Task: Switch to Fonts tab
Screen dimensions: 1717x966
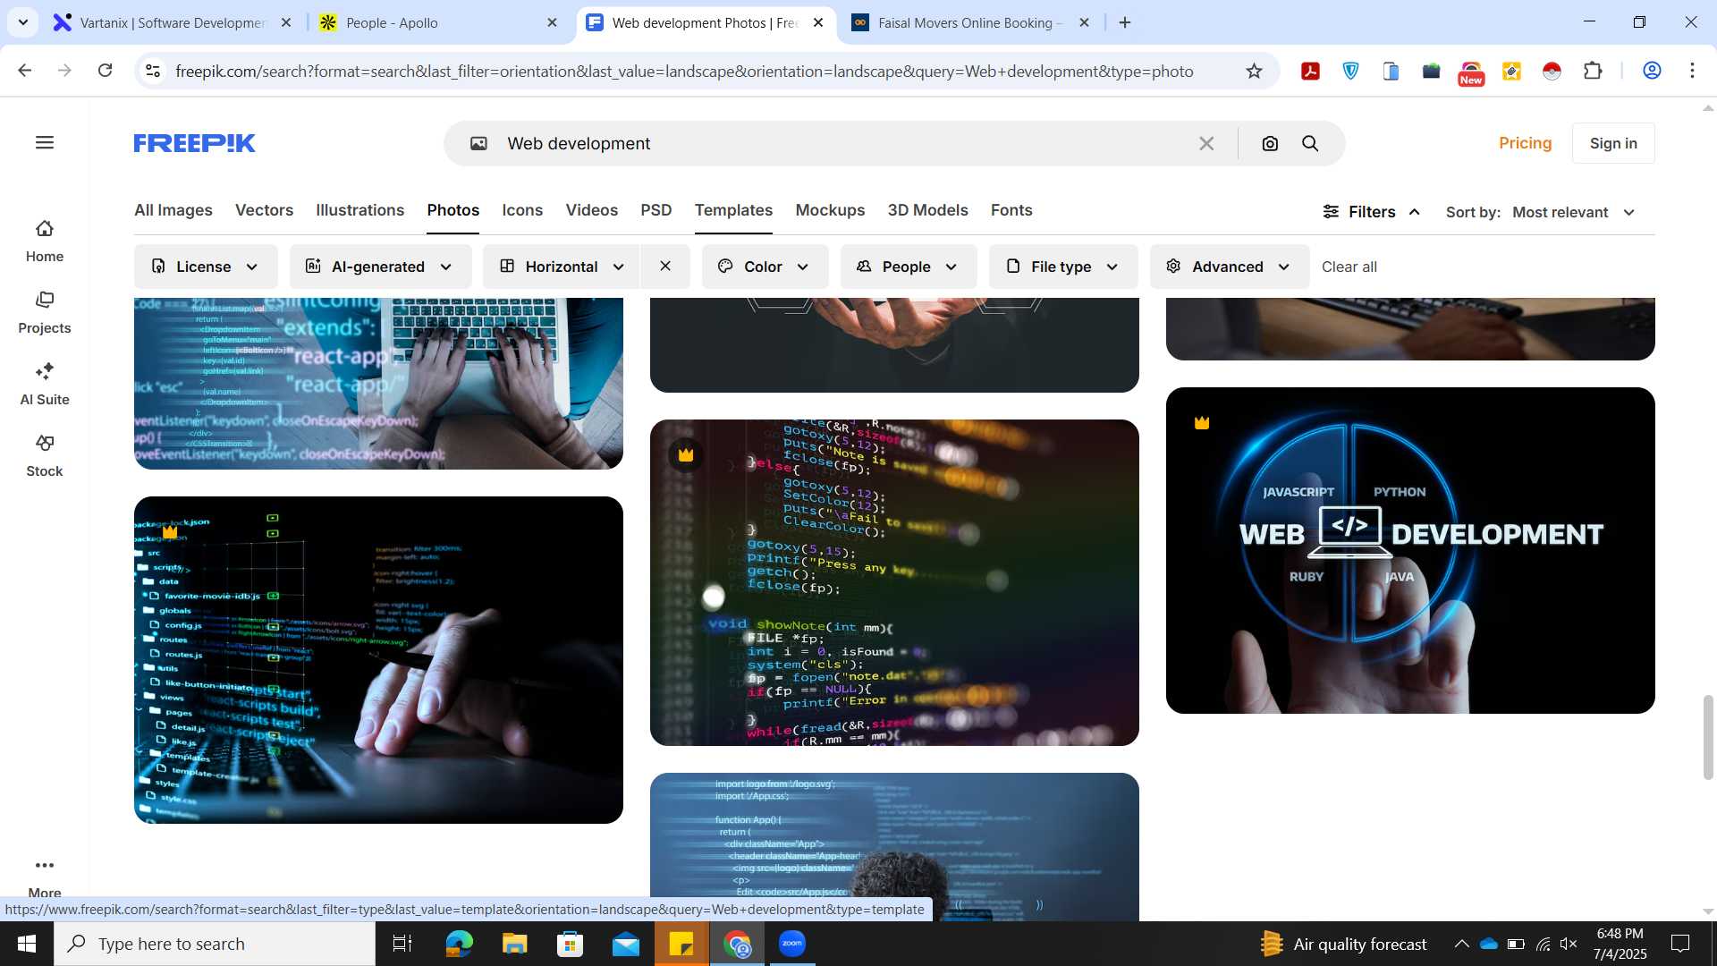Action: coord(1011,210)
